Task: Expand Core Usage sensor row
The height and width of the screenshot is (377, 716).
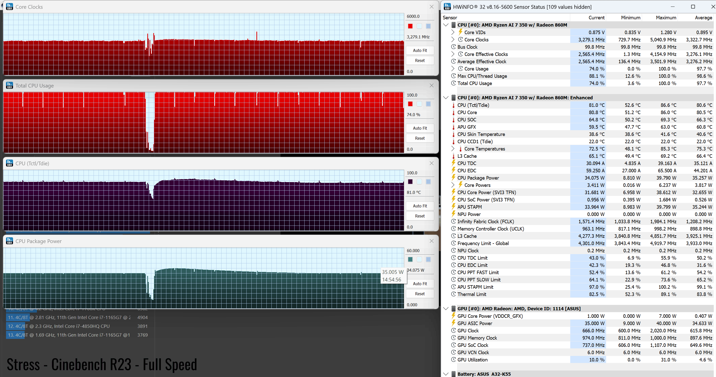Action: coord(453,69)
